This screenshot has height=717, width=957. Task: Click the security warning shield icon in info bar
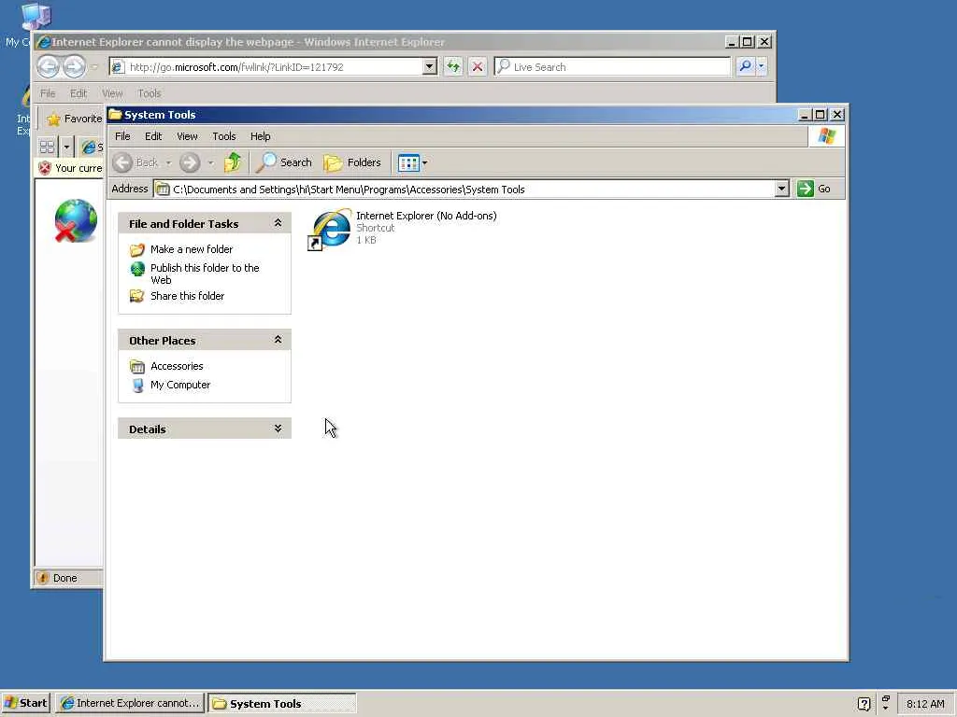(45, 168)
